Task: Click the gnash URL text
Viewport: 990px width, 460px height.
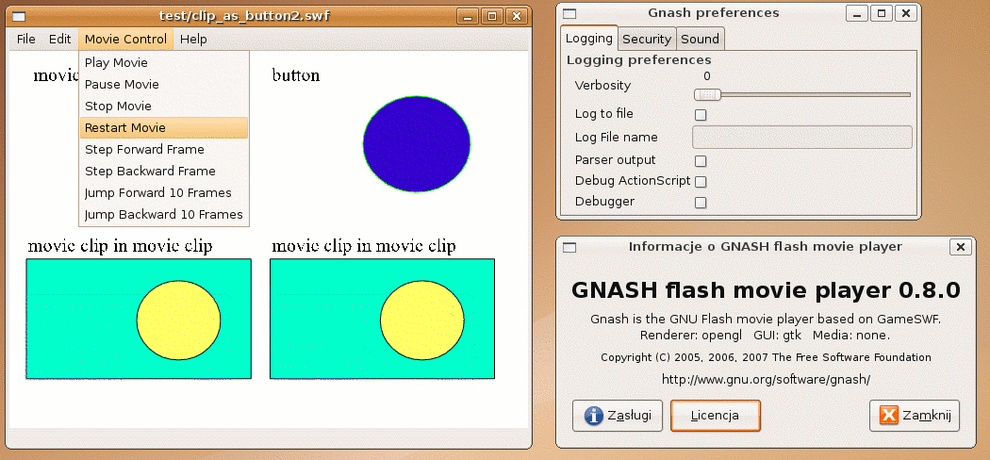Action: 766,380
